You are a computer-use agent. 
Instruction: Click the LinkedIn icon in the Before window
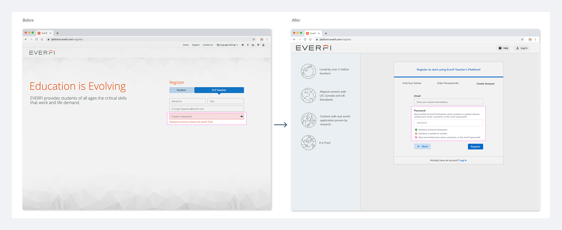tap(253, 45)
